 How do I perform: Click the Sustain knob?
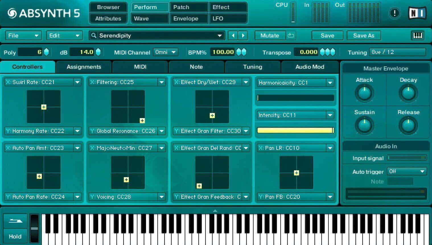click(364, 125)
